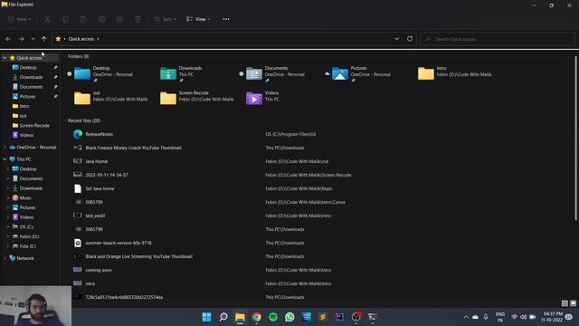
Task: Collapse the This PC tree node
Action: point(5,159)
